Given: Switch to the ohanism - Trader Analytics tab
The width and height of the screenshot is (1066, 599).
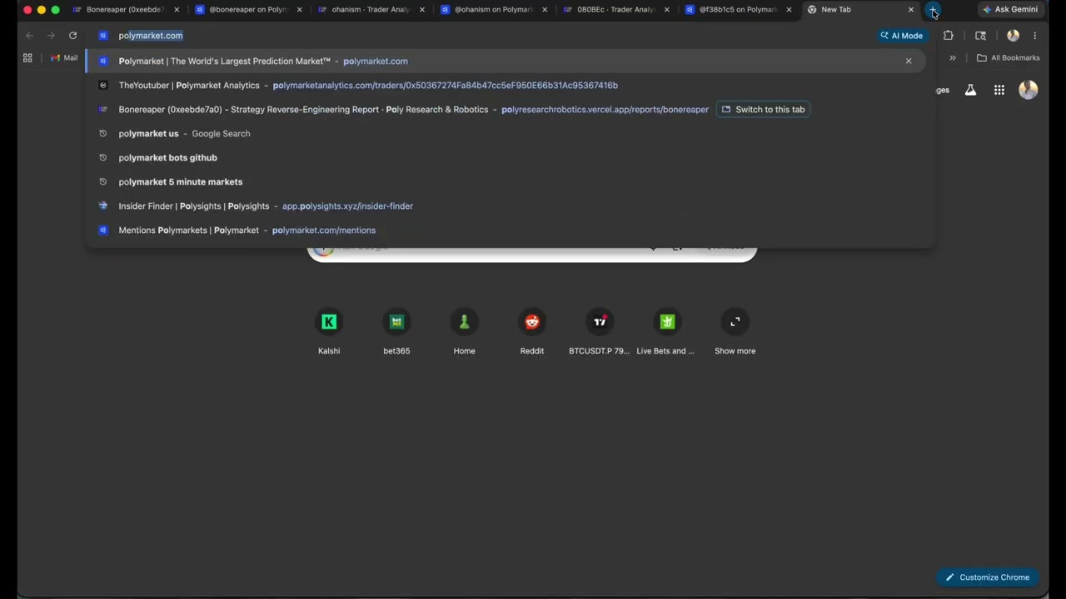Looking at the screenshot, I should (370, 10).
